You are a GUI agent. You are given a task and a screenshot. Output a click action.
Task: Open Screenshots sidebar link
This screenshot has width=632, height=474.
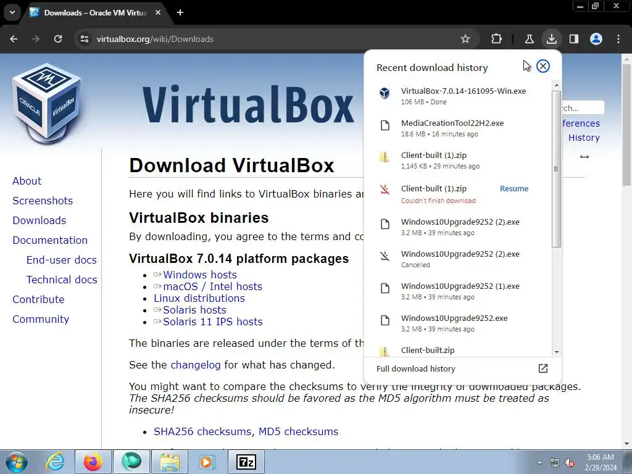43,201
